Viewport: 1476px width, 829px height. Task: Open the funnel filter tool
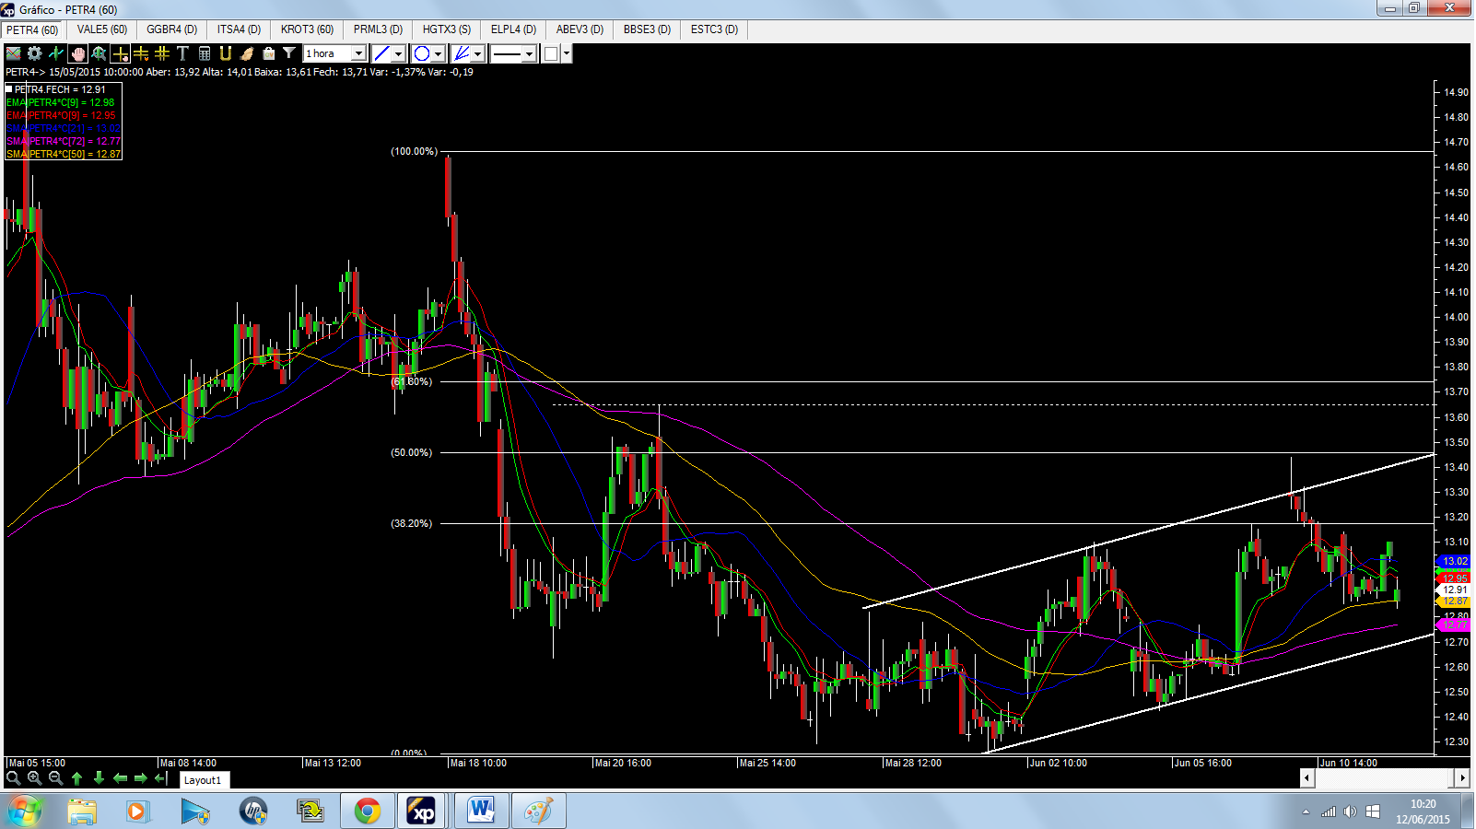coord(289,53)
